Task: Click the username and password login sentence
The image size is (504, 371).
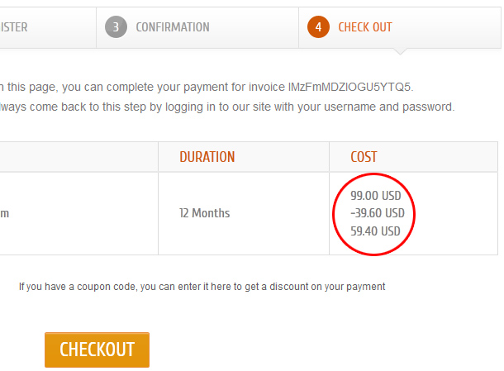Action: point(227,107)
